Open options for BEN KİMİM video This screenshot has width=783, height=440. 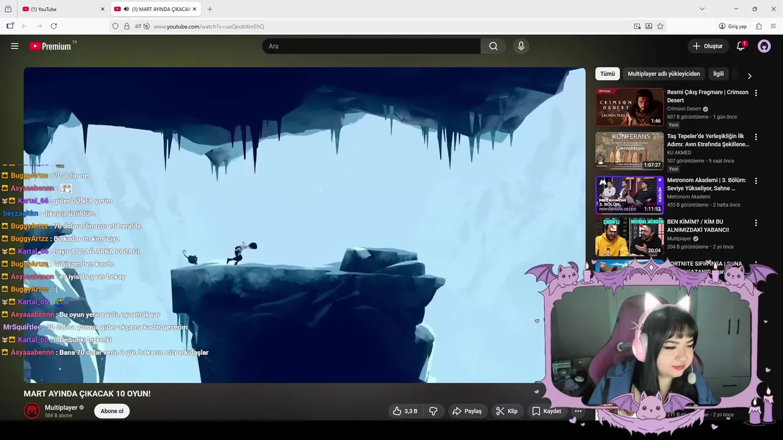coord(756,223)
